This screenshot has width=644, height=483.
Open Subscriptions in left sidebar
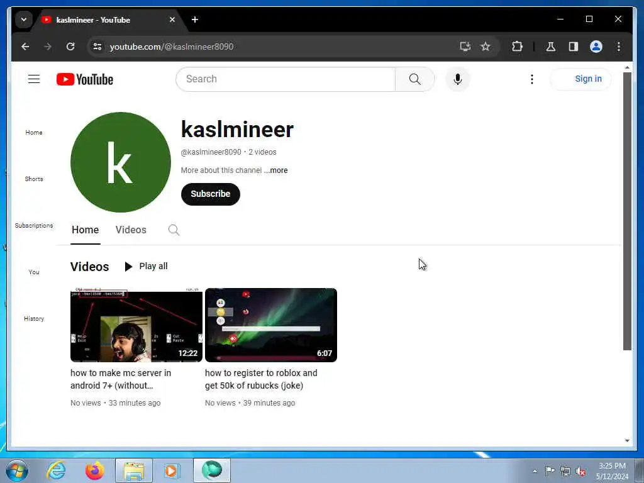[34, 226]
